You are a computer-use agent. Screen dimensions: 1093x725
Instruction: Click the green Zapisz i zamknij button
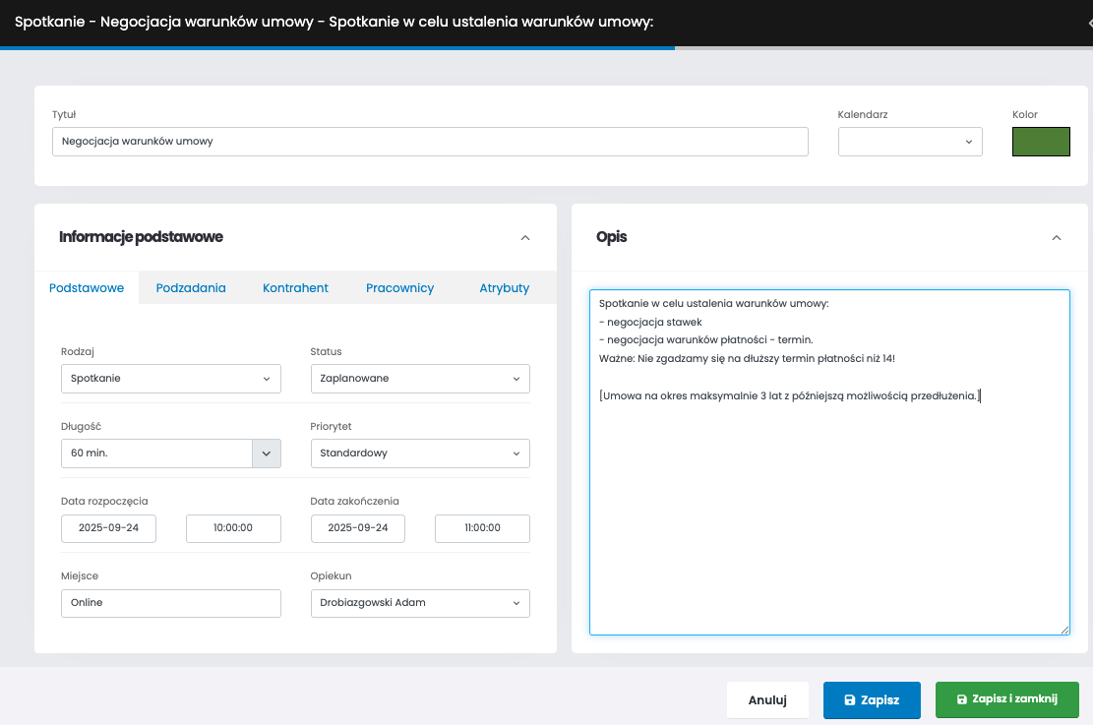coord(1006,699)
